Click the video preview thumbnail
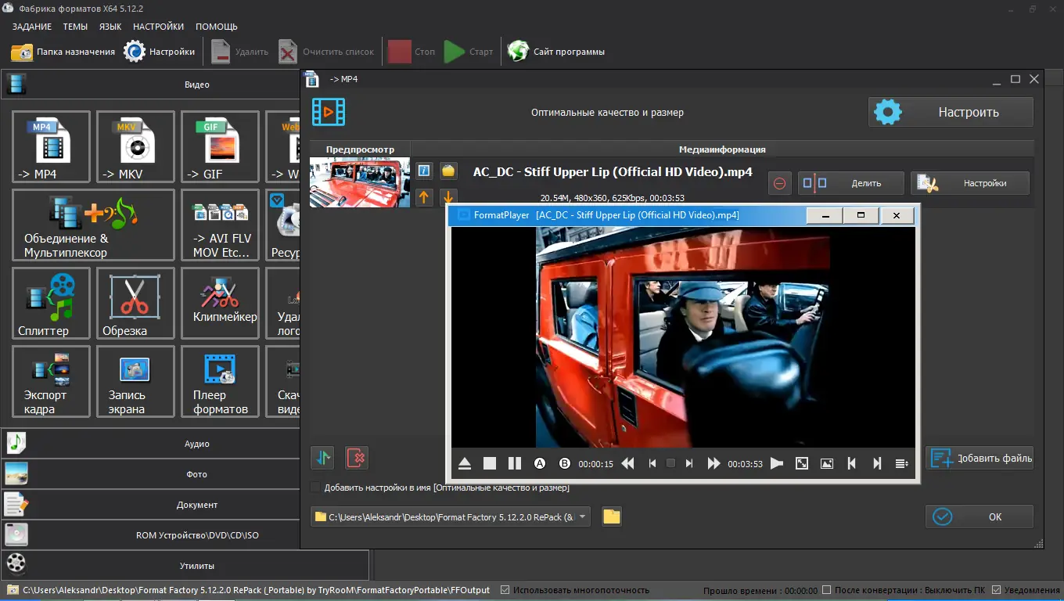The height and width of the screenshot is (601, 1064). 360,182
